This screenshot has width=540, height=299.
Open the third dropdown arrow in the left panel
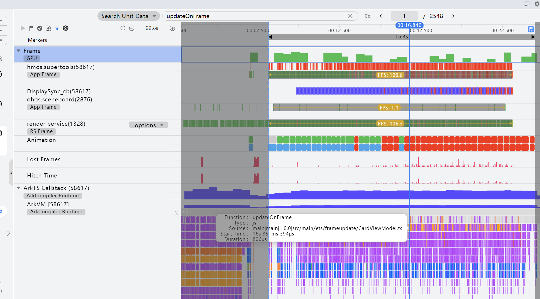point(1,40)
